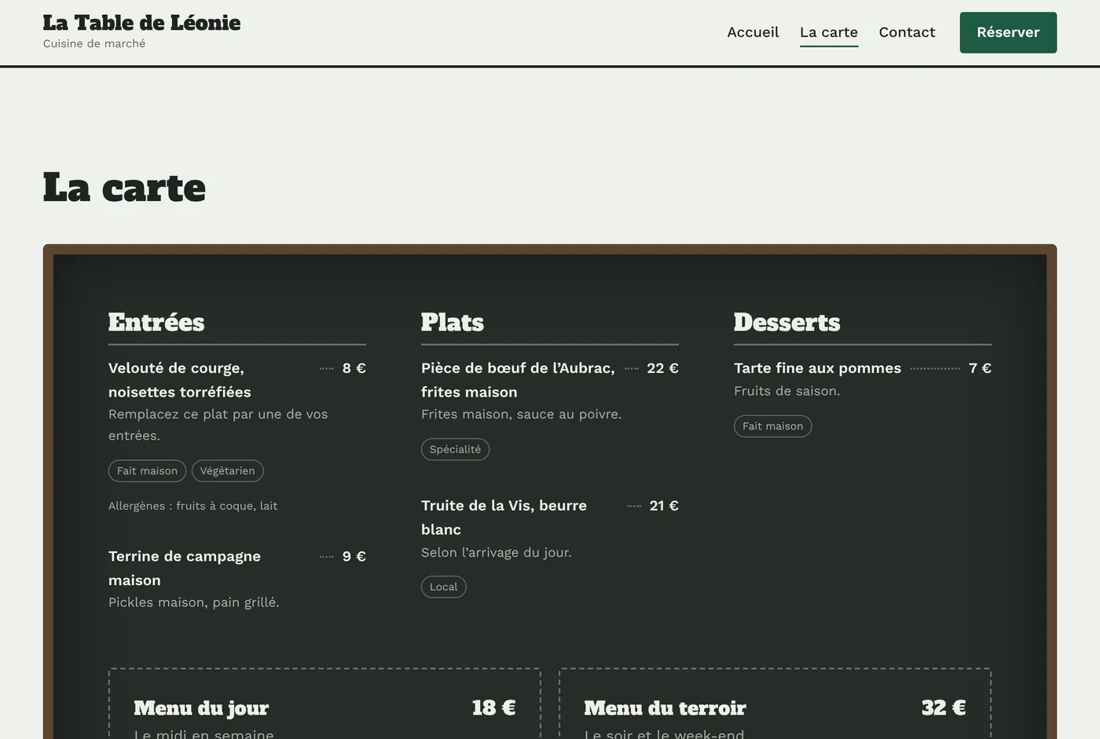The width and height of the screenshot is (1100, 739).
Task: Click the 9 € price for Terrine
Action: click(x=354, y=557)
